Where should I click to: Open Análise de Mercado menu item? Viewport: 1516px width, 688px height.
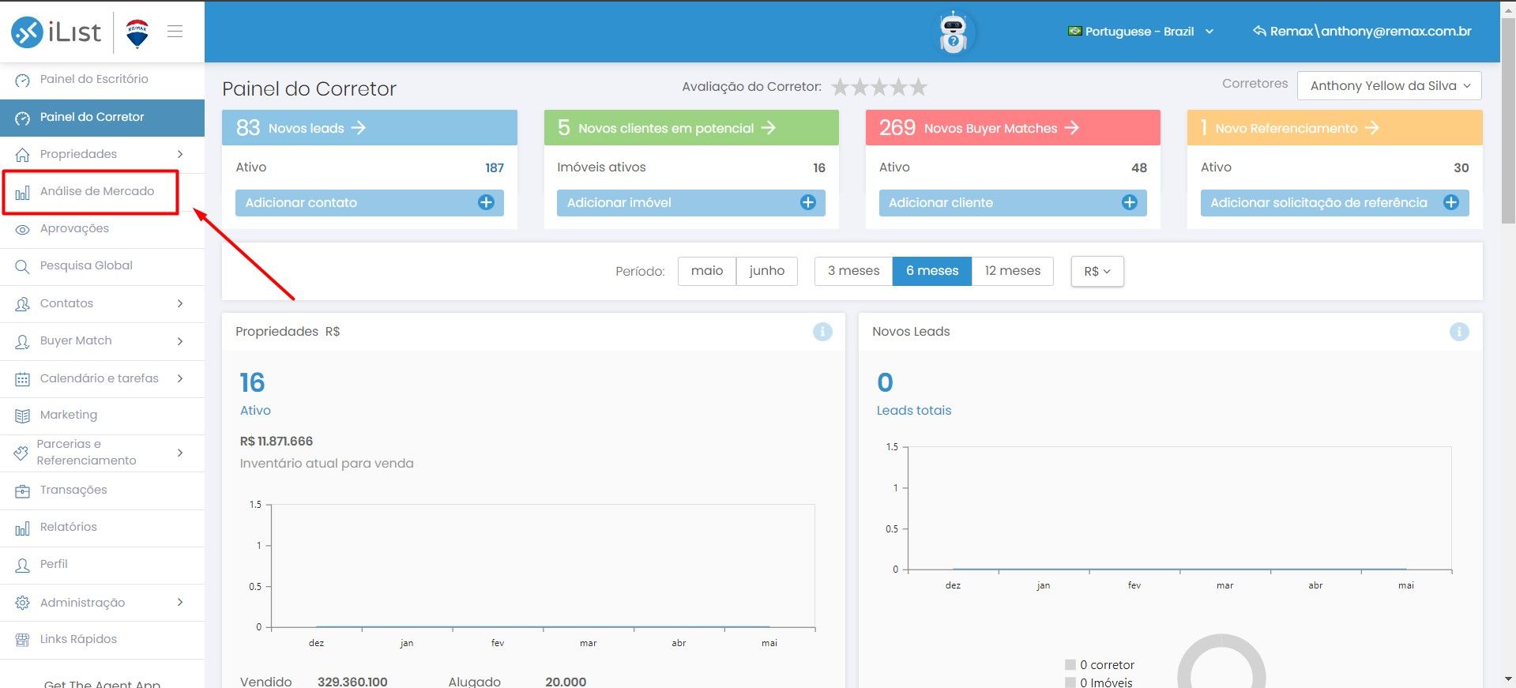[102, 192]
